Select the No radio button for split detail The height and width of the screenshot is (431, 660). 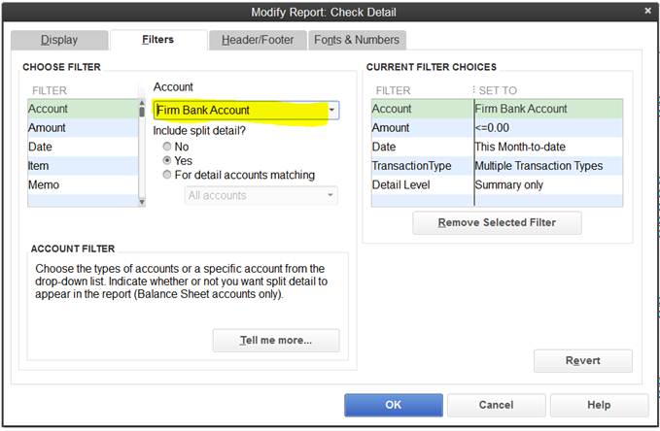(168, 147)
